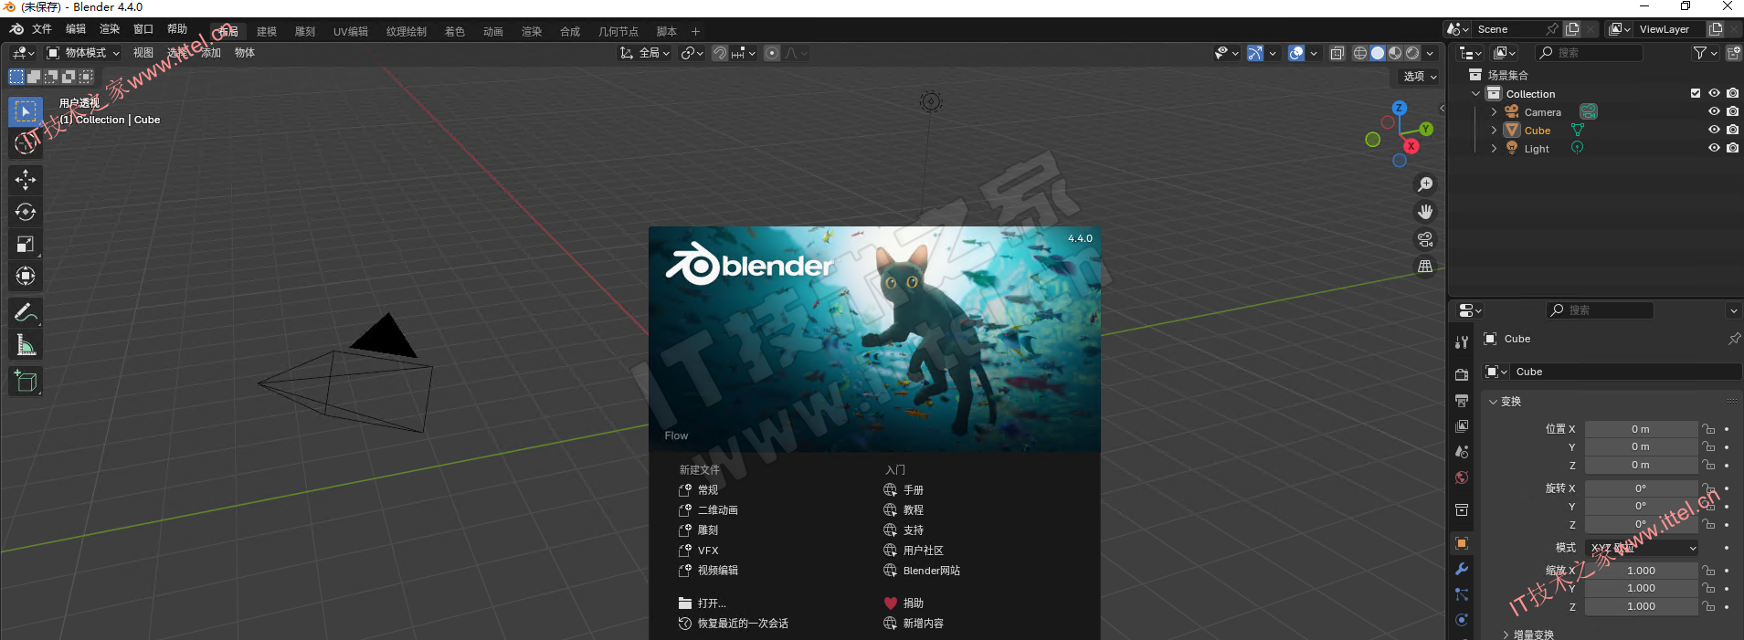Uncheck the Collection exclude checkbox
The height and width of the screenshot is (640, 1744).
[x=1696, y=93]
